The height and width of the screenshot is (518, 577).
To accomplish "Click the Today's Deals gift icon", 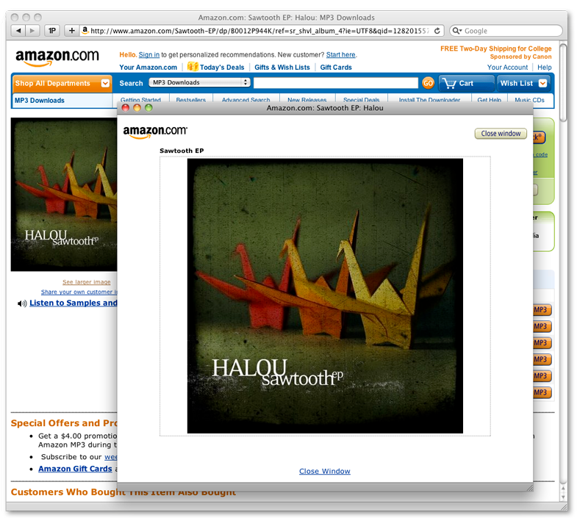I will click(x=193, y=67).
